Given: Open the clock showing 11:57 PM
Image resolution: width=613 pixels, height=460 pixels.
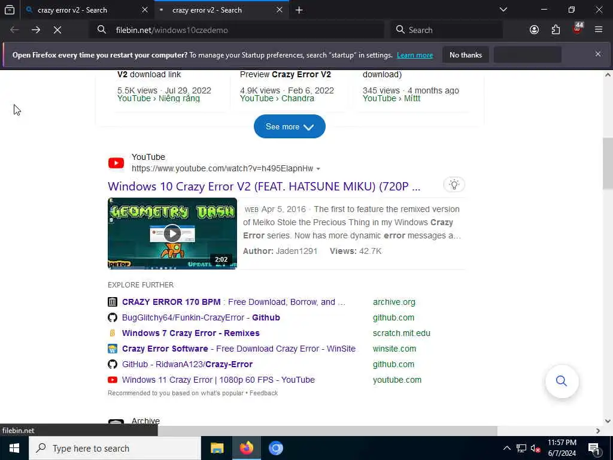Looking at the screenshot, I should tap(562, 448).
